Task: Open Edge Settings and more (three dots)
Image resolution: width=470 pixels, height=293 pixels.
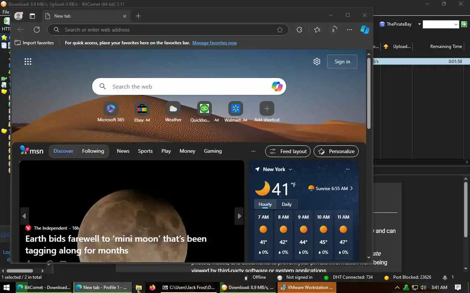Action: [350, 30]
